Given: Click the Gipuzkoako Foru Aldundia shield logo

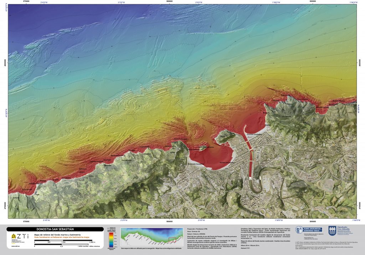Looking at the screenshot, I should 332,230.
